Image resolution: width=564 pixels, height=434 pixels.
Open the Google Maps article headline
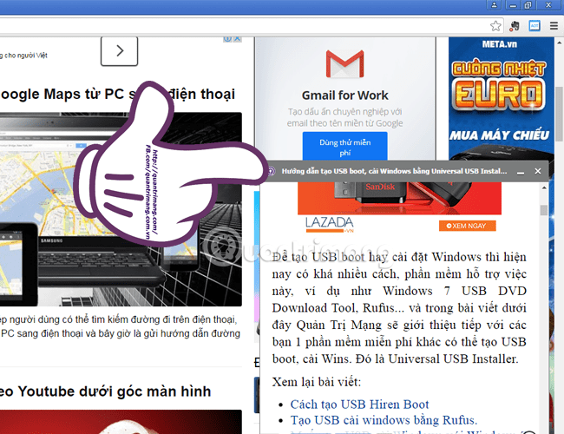tap(117, 95)
